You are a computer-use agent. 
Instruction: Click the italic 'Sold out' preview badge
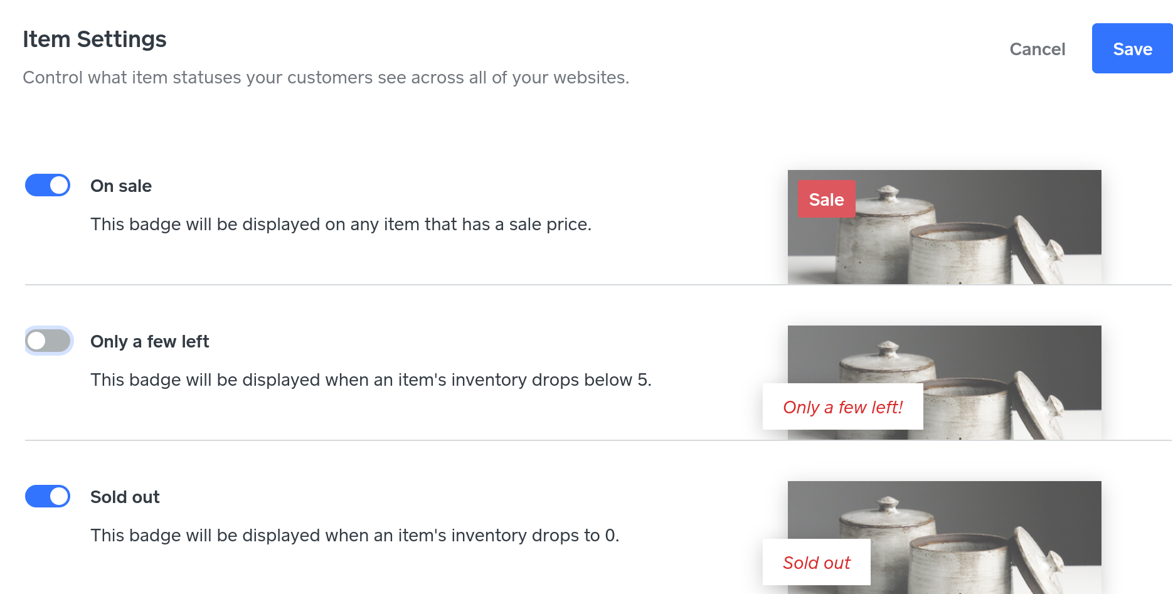pos(816,563)
